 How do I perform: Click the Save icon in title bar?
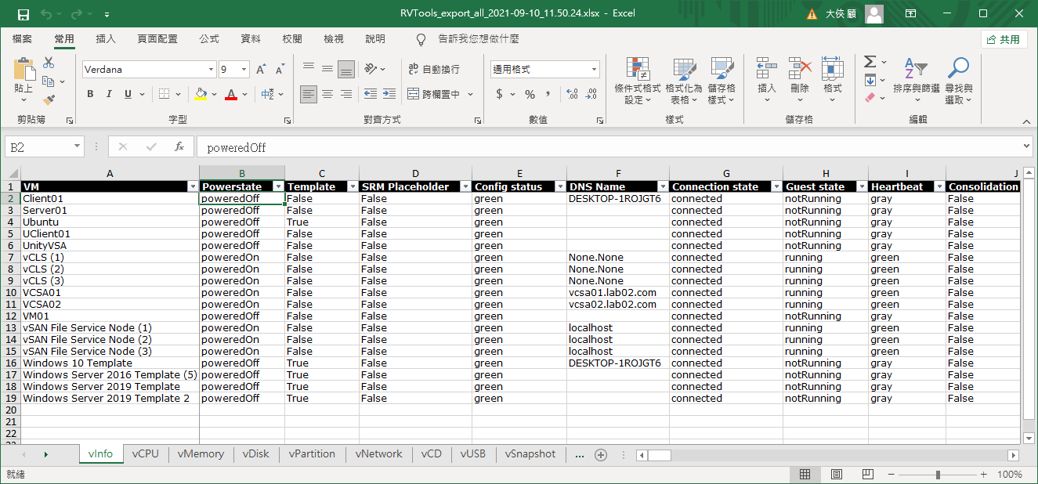tap(24, 14)
